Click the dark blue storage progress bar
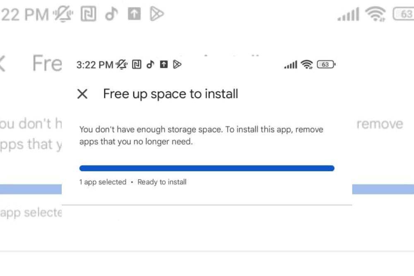 click(x=207, y=168)
